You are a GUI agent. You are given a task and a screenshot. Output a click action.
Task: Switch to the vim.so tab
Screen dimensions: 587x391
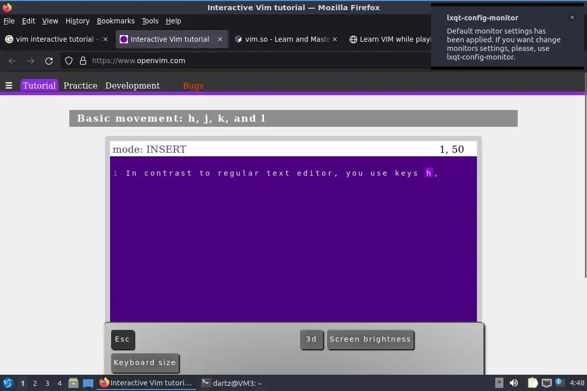(x=286, y=39)
